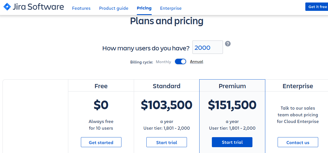Click Get started under Free plan

click(x=101, y=142)
